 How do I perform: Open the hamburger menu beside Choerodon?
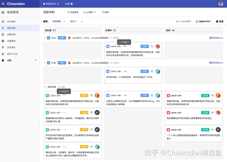[3, 4]
